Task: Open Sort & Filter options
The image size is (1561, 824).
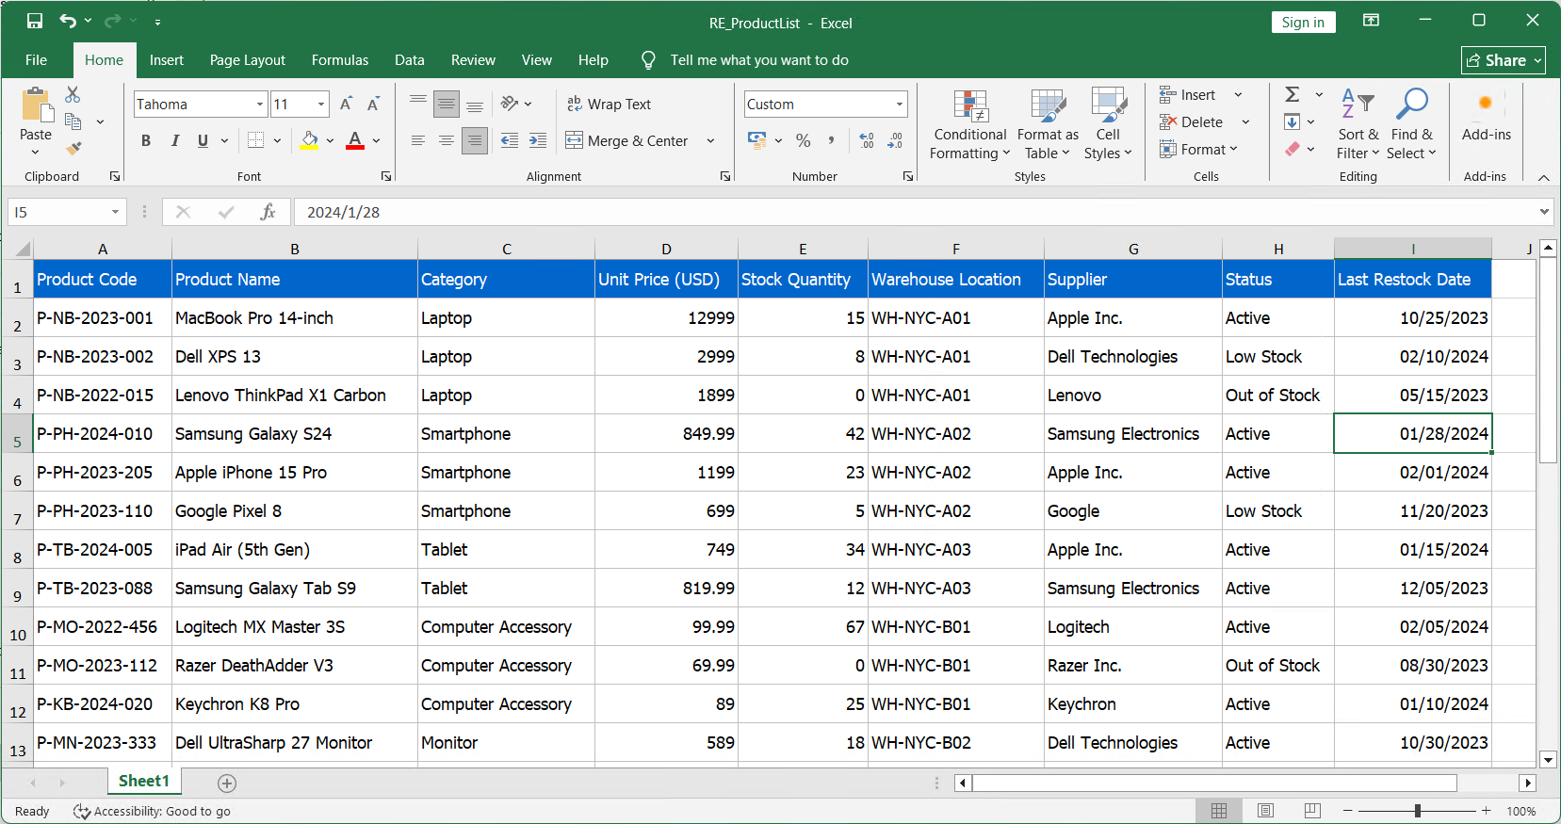Action: point(1358,124)
